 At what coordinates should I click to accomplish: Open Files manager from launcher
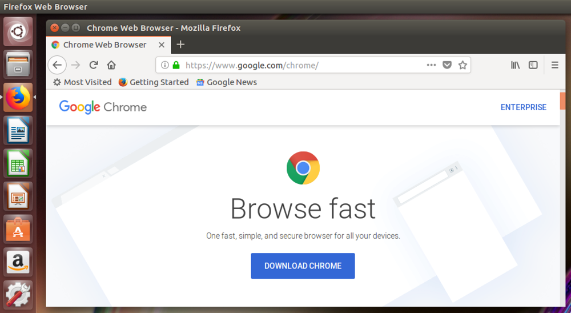[x=18, y=64]
